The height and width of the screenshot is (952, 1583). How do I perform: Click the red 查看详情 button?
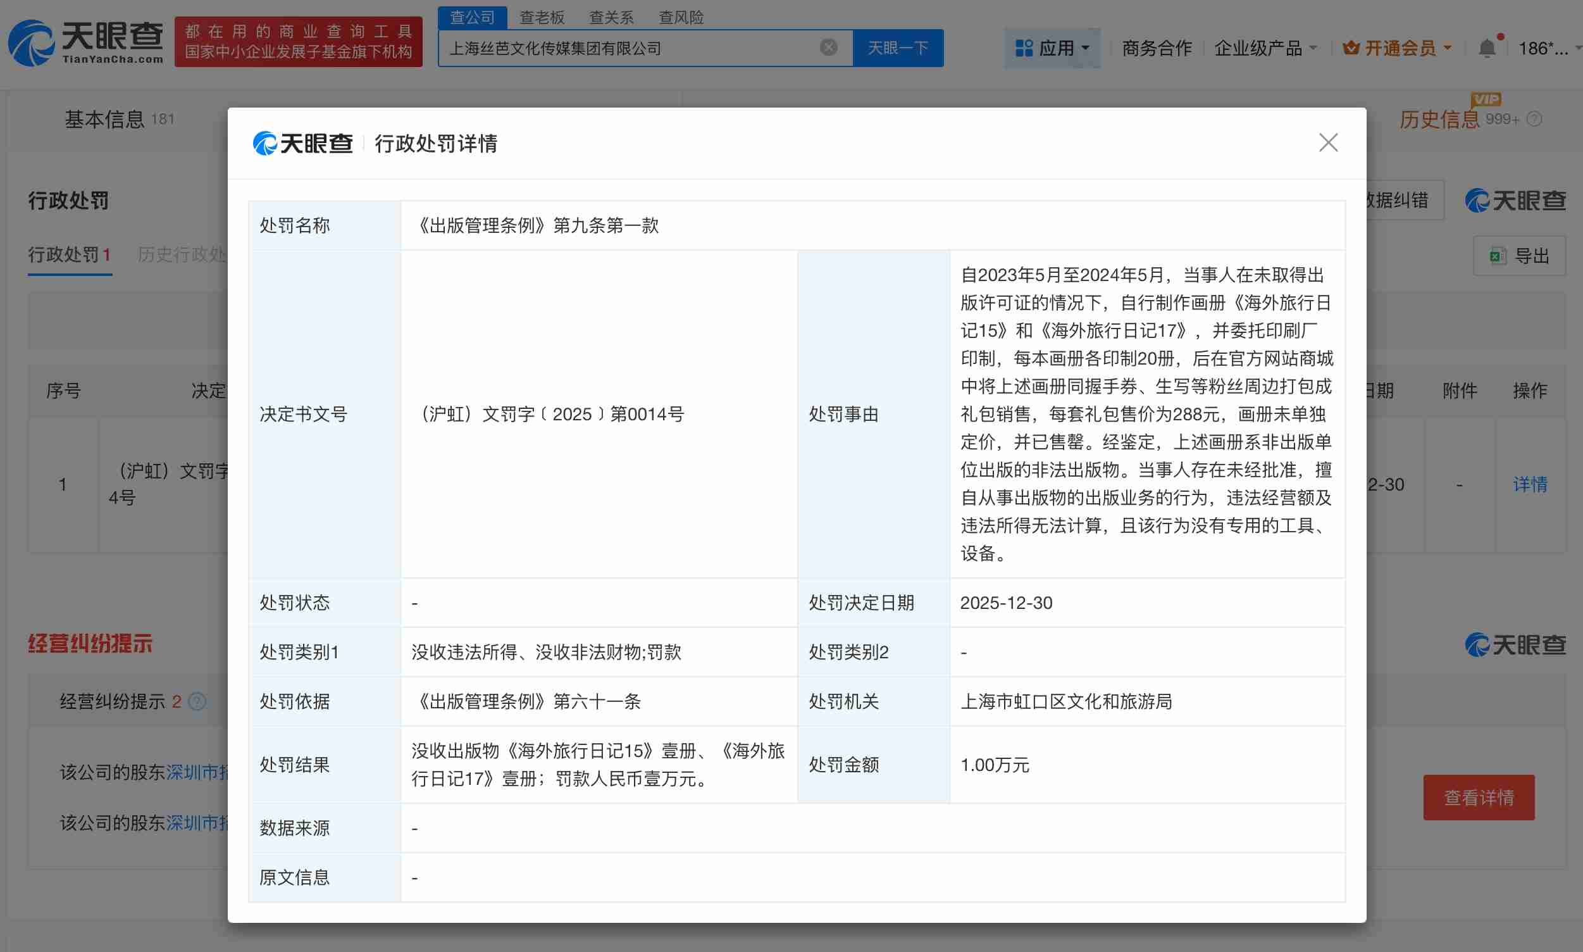pyautogui.click(x=1479, y=798)
